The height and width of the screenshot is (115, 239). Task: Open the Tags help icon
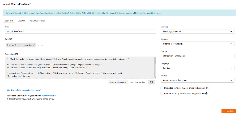coord(11,39)
